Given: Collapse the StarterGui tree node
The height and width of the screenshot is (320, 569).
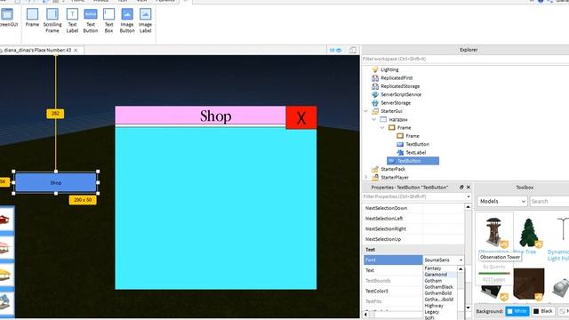Looking at the screenshot, I should click(366, 111).
